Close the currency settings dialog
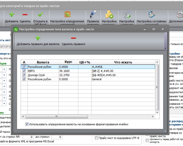This screenshot has height=146, width=183. [163, 29]
